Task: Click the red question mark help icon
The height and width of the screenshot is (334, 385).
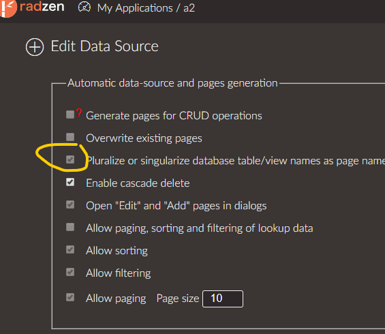Action: pyautogui.click(x=79, y=112)
